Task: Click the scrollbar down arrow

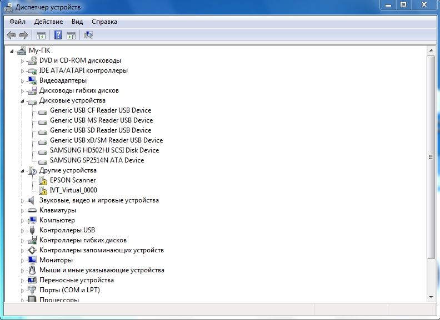Action: tap(431, 297)
